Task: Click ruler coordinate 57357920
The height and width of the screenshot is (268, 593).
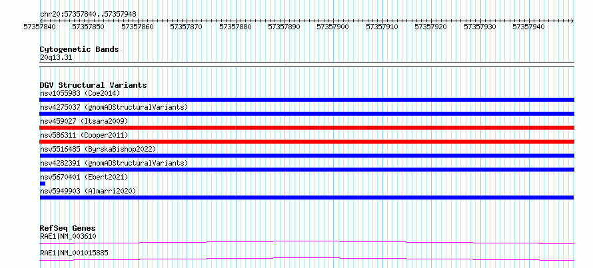Action: click(431, 27)
